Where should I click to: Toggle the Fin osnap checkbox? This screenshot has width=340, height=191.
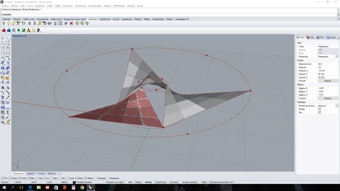click(3, 178)
